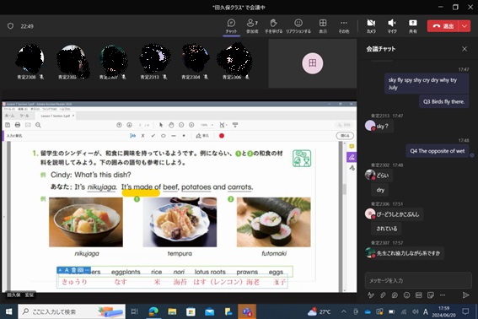Select the Lesson 7 Section 3.pdf tab
Screen dimensions: 478x319
click(55, 116)
